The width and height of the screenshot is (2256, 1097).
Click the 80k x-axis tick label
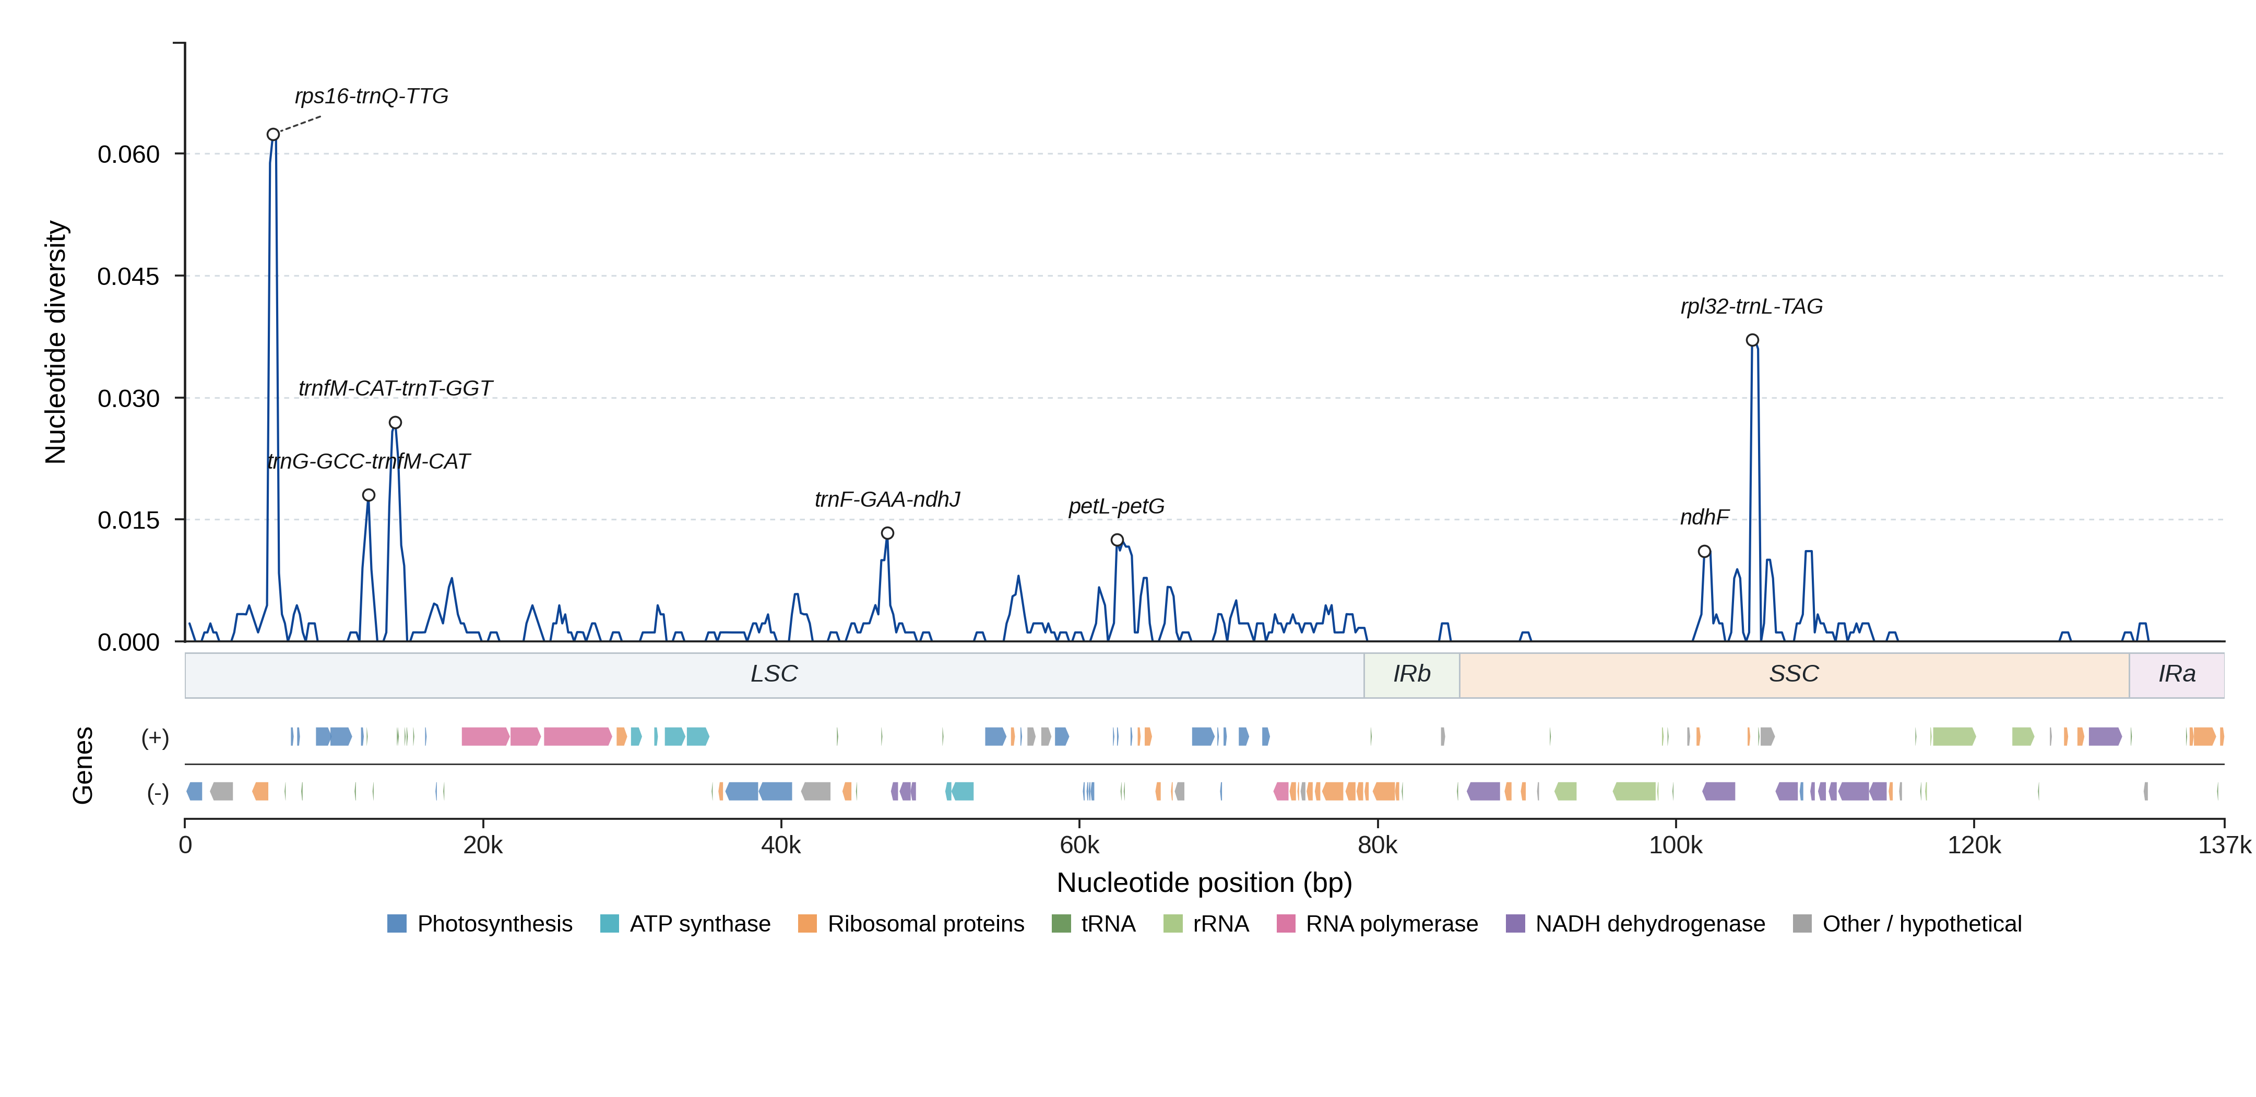coord(1378,846)
